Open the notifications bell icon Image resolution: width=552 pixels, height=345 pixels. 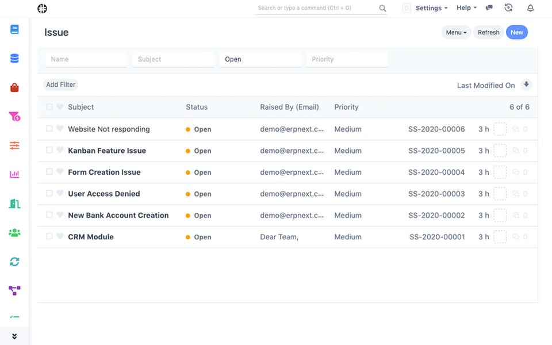pyautogui.click(x=530, y=8)
